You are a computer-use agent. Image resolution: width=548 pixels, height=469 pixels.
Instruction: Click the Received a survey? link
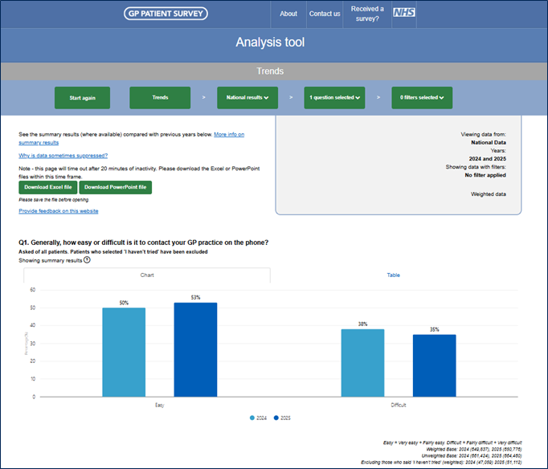point(367,14)
